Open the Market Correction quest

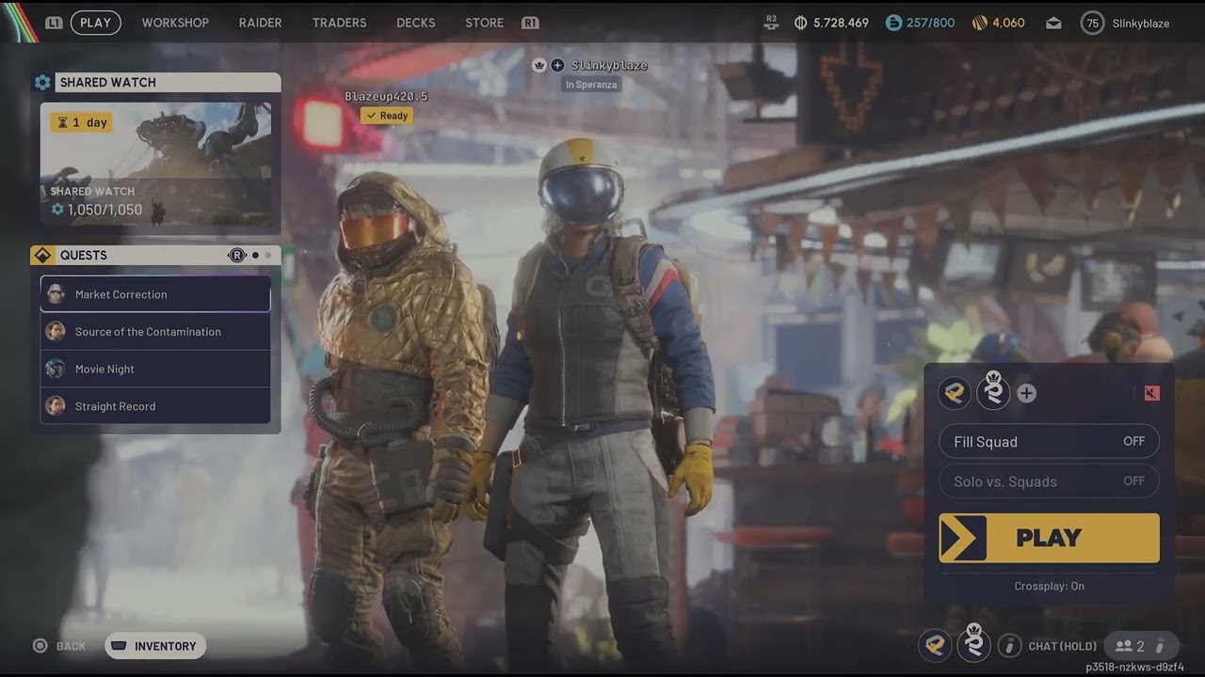pos(155,294)
